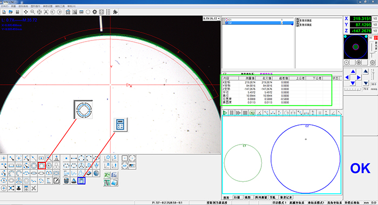Click the puzzle piece plugin icon
This screenshot has height=205, width=378.
(x=115, y=12)
